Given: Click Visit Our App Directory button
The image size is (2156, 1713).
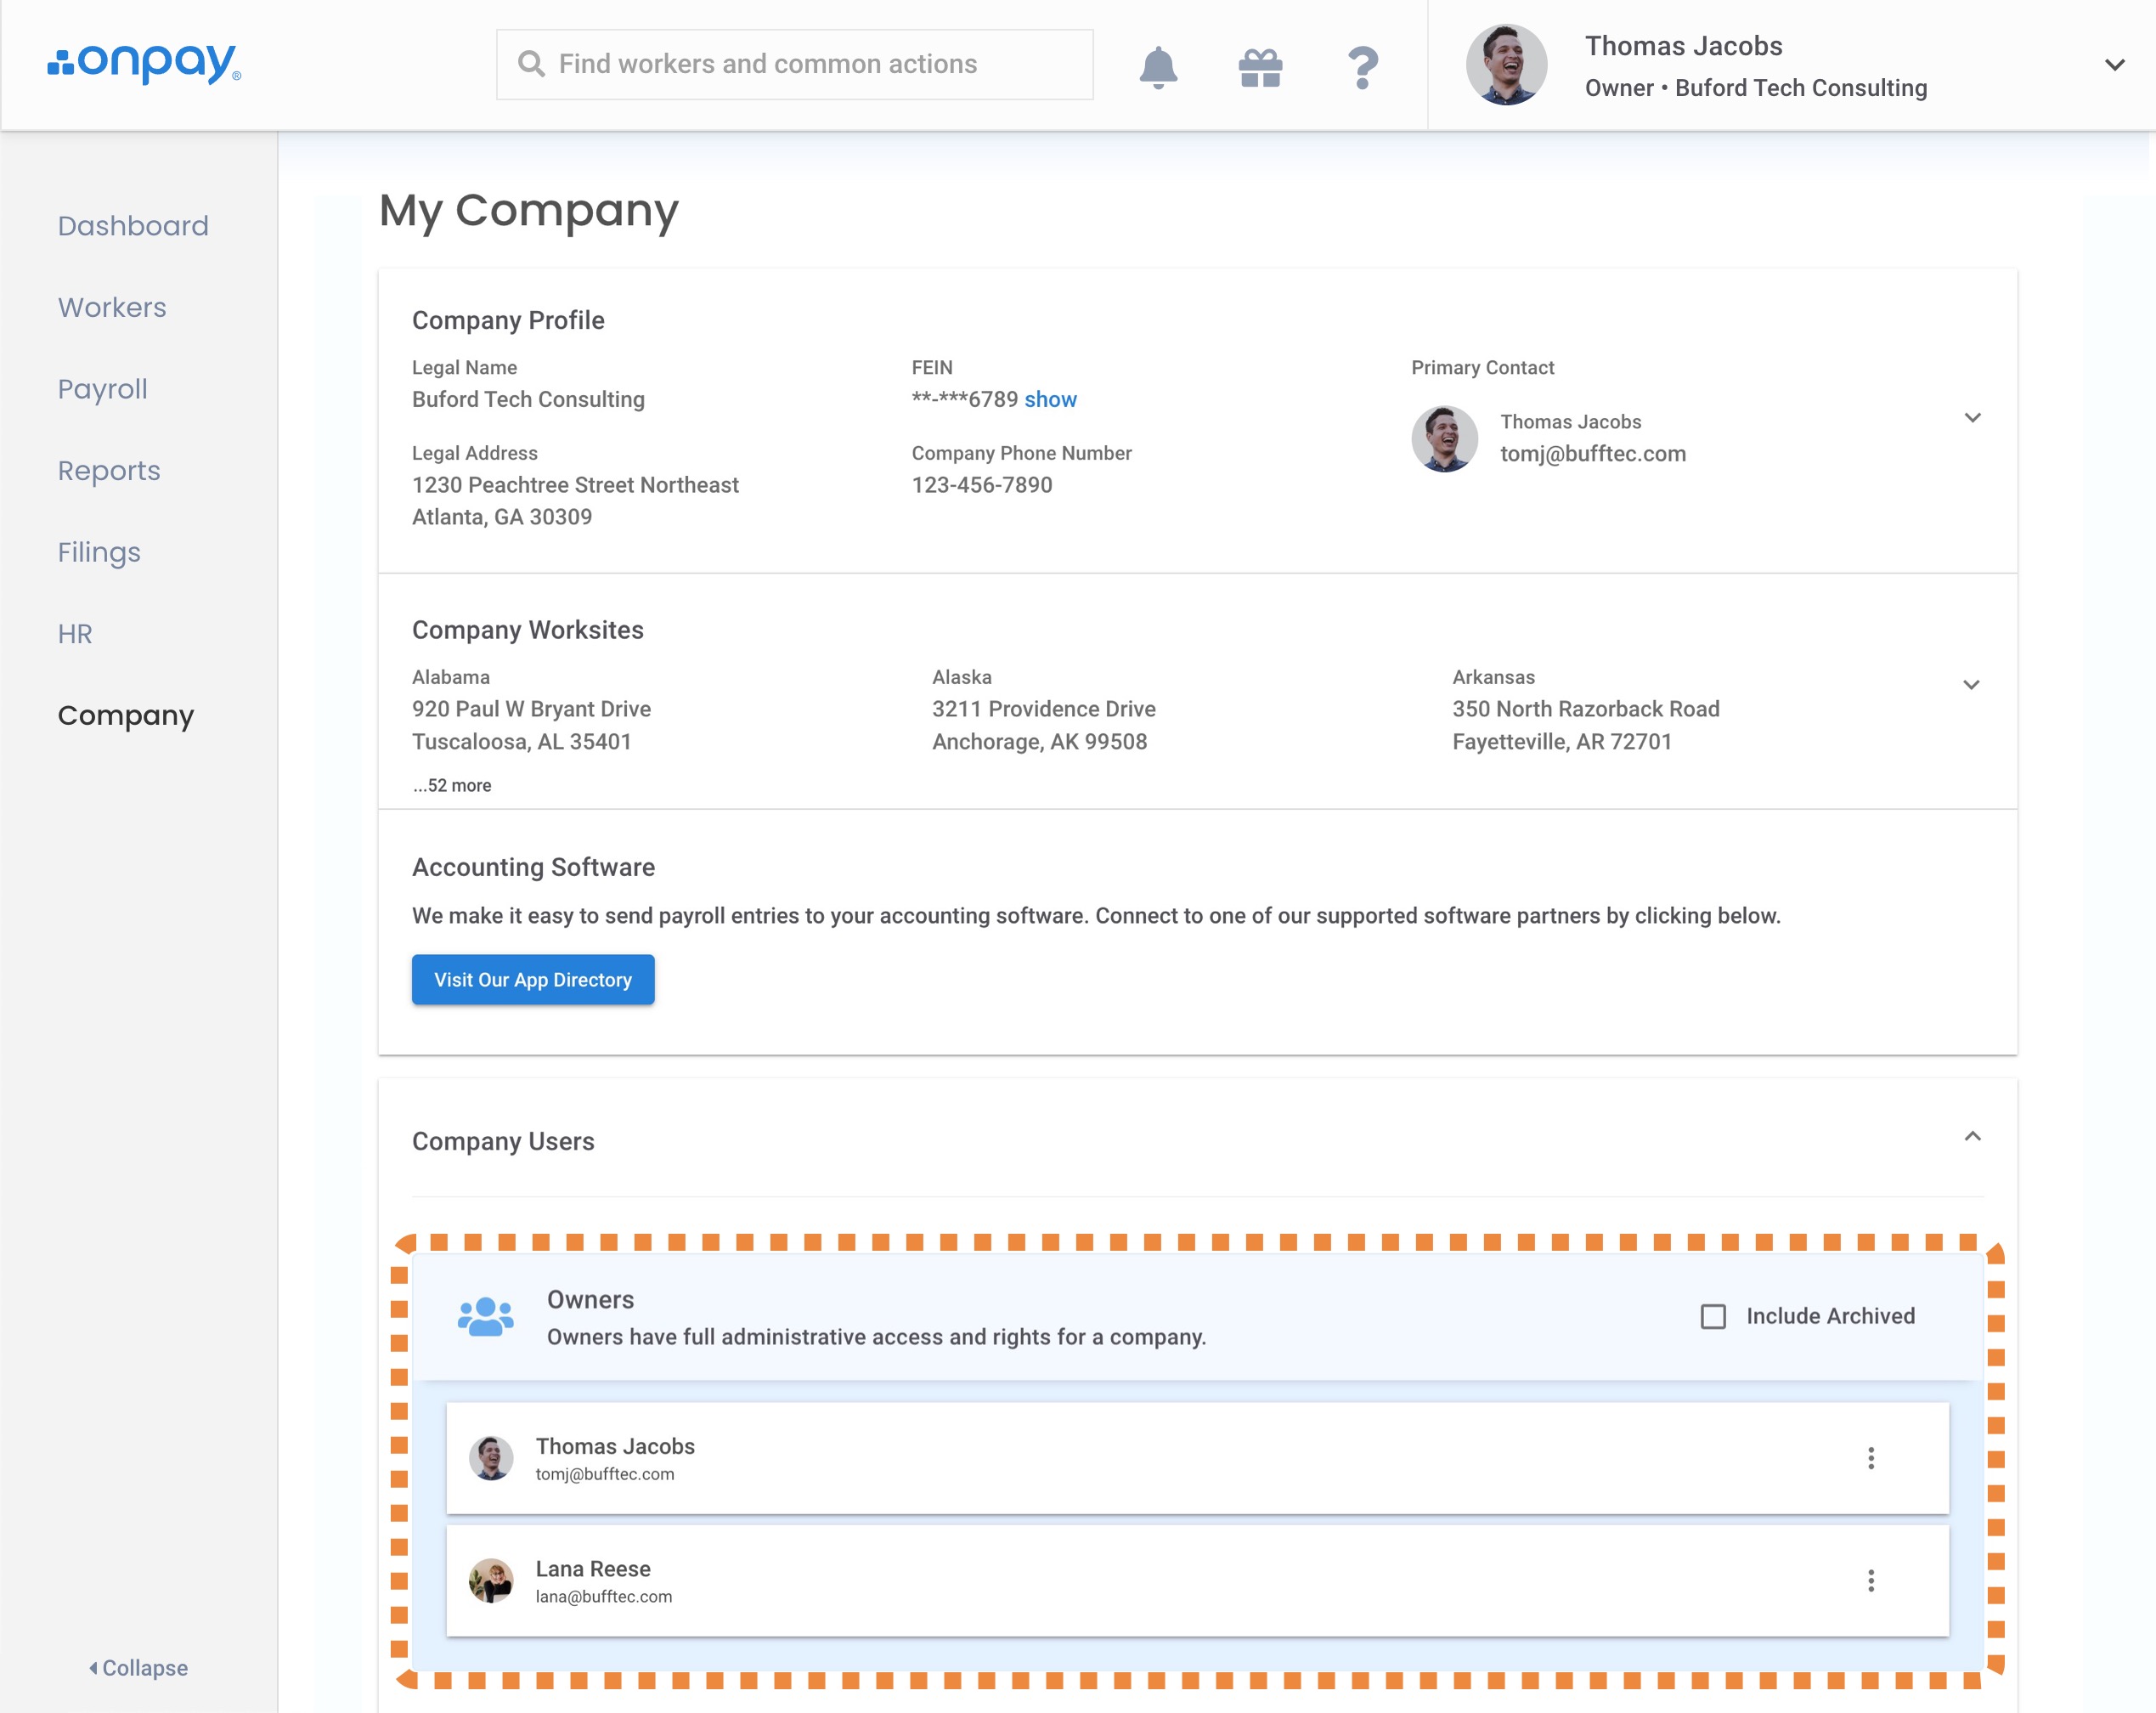Looking at the screenshot, I should 533,979.
